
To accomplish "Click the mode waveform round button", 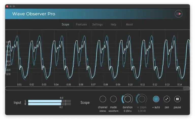I will click(x=113, y=99).
